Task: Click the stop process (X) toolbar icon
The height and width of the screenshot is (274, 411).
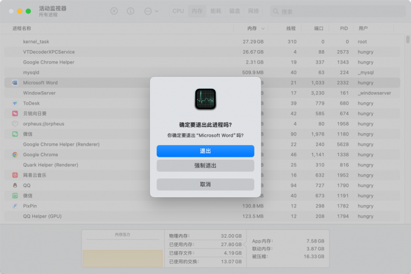Action: [114, 11]
